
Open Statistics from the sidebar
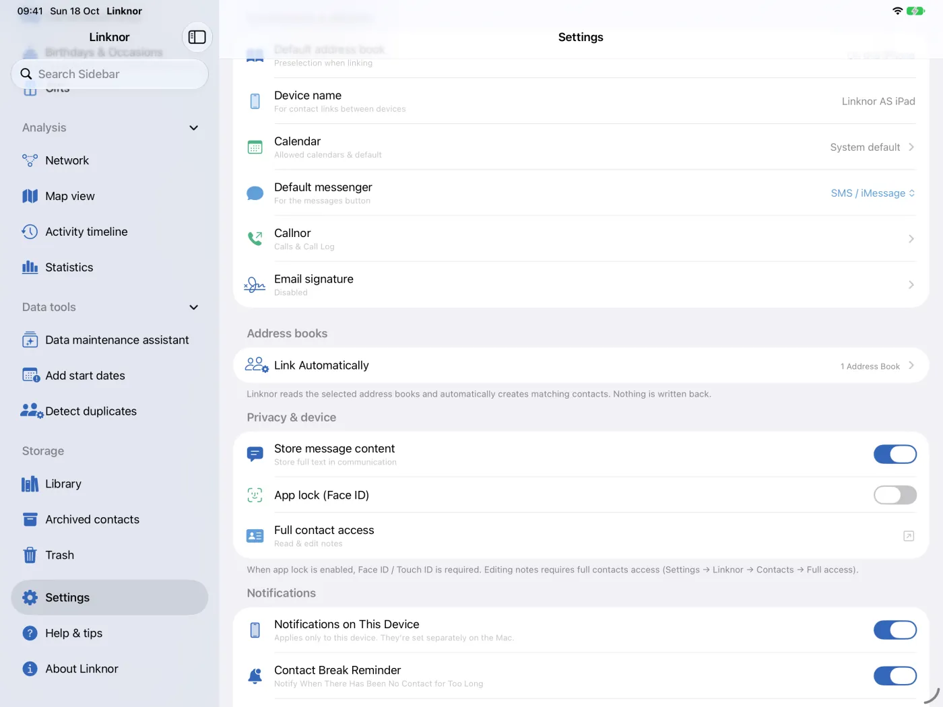[110, 267]
